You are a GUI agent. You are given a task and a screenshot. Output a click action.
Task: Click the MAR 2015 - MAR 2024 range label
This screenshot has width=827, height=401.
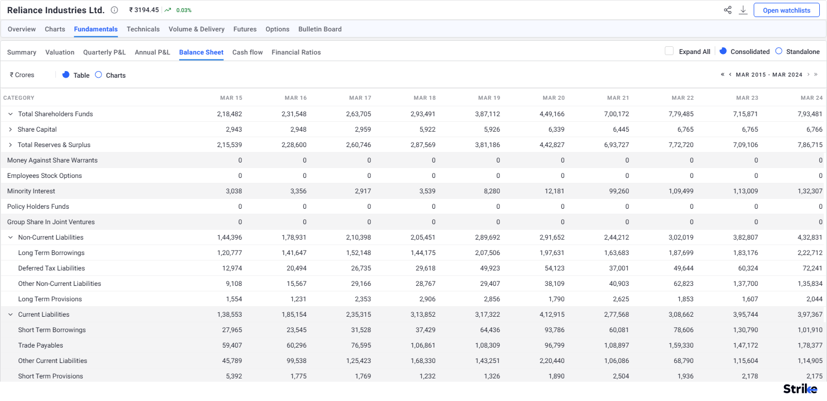(x=769, y=74)
